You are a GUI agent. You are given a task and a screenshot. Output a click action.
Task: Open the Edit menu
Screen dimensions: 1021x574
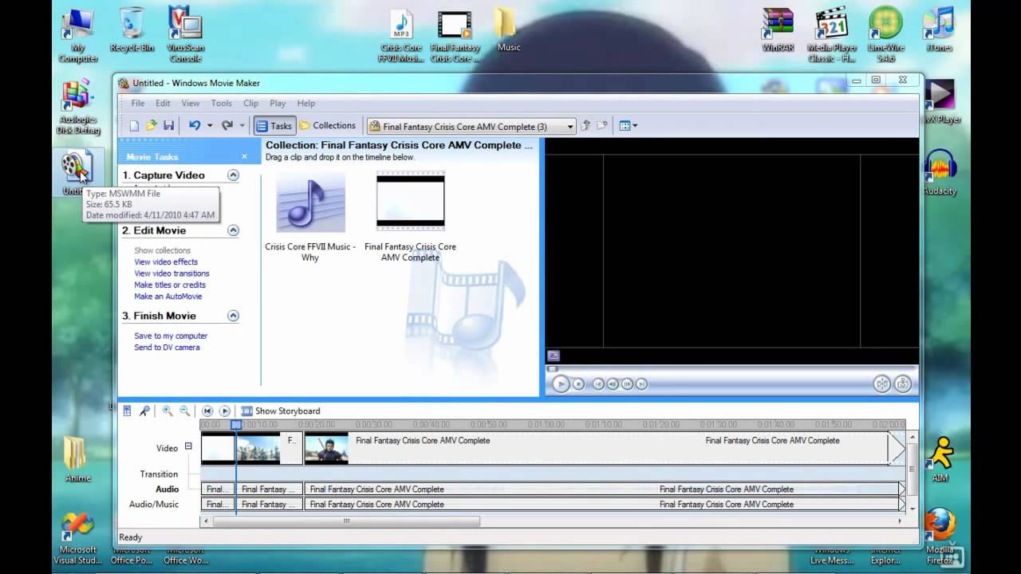coord(163,104)
